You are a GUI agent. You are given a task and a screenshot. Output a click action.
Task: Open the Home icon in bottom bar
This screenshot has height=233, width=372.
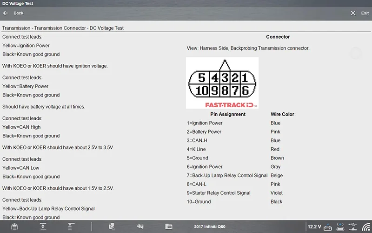(15, 226)
